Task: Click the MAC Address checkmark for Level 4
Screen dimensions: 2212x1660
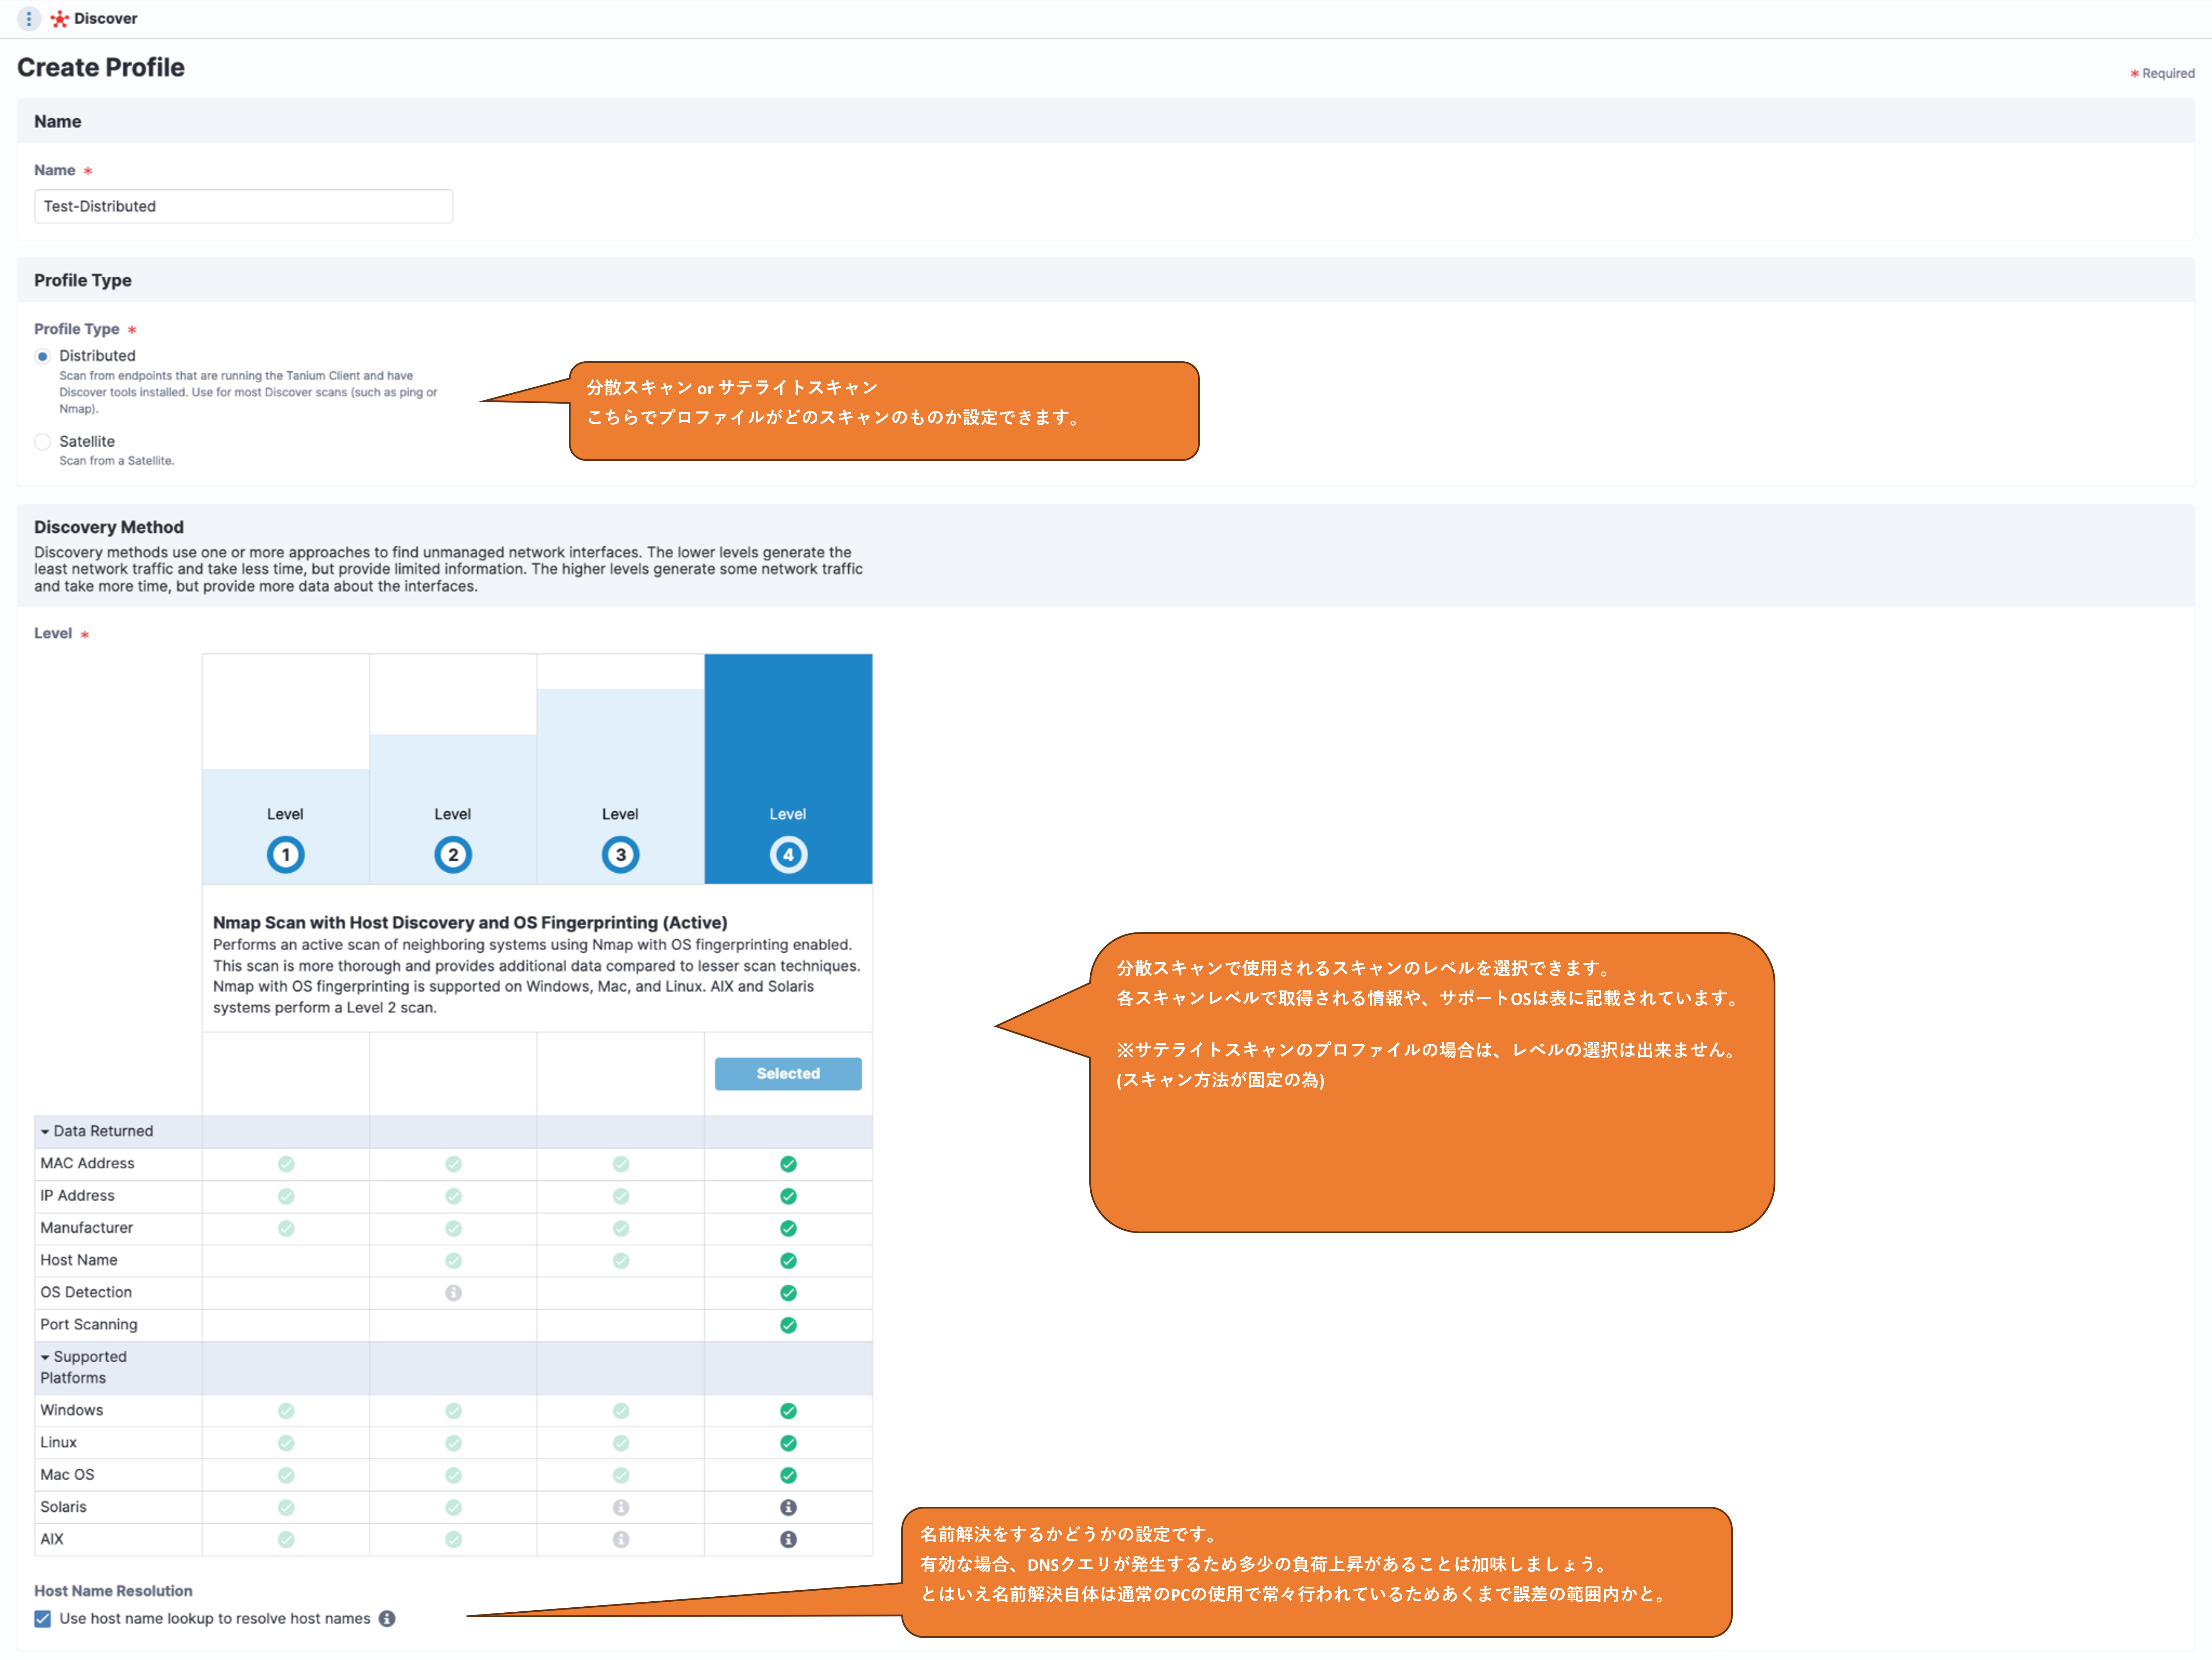Action: tap(788, 1164)
